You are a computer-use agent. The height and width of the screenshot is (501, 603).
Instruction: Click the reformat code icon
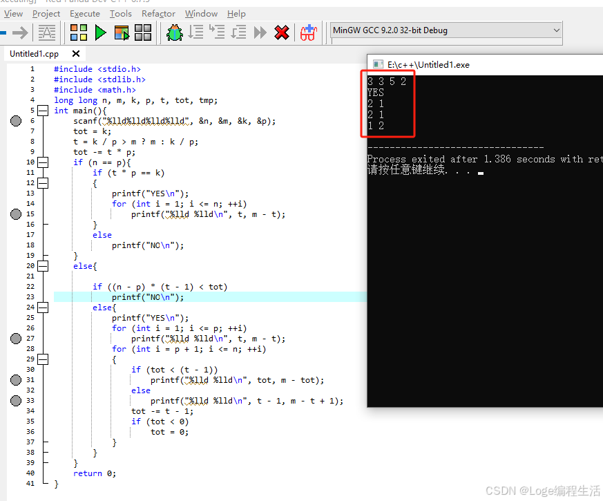pyautogui.click(x=47, y=32)
